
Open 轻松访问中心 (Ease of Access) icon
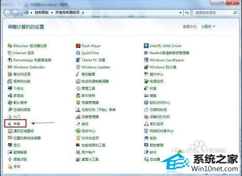pos(146,102)
